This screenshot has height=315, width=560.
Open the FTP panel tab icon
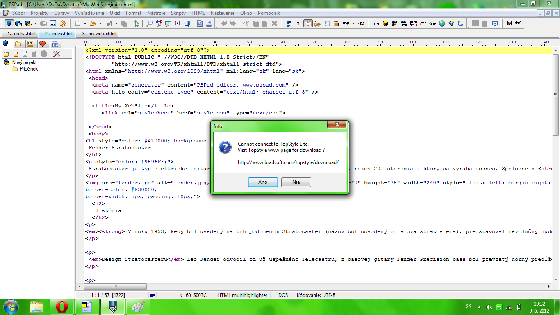[x=30, y=44]
